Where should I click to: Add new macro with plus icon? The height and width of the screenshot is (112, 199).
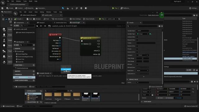coord(34,71)
